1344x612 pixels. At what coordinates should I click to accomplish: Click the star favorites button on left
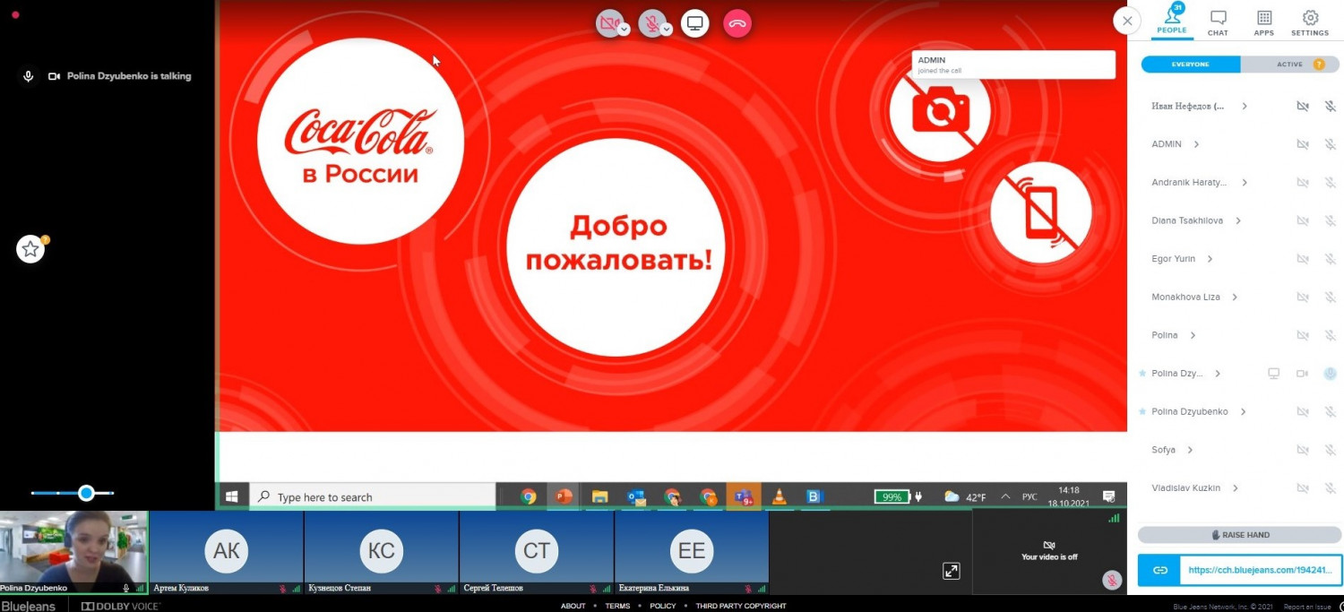(30, 249)
